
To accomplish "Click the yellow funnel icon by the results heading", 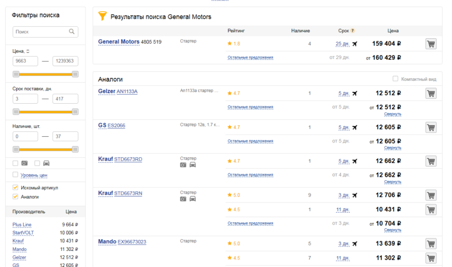I will click(x=102, y=16).
